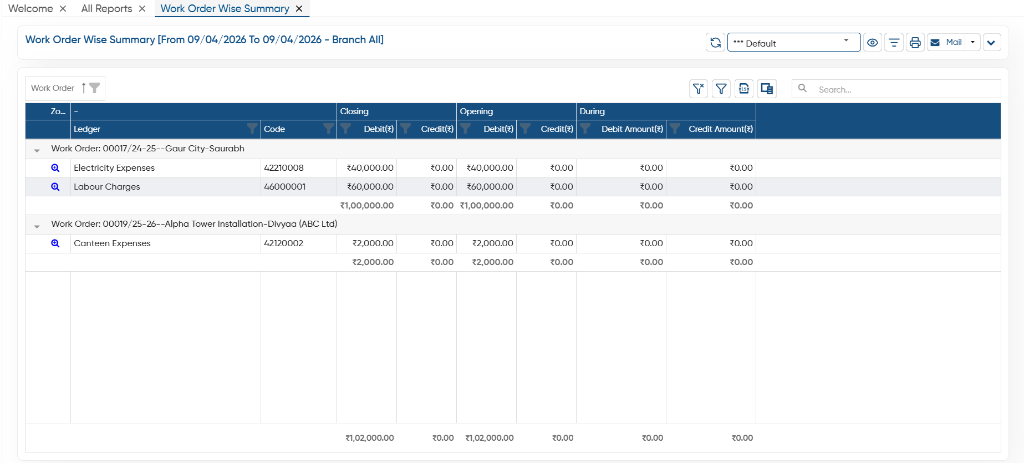This screenshot has width=1024, height=463.
Task: Click the column chooser icon
Action: pyautogui.click(x=767, y=89)
